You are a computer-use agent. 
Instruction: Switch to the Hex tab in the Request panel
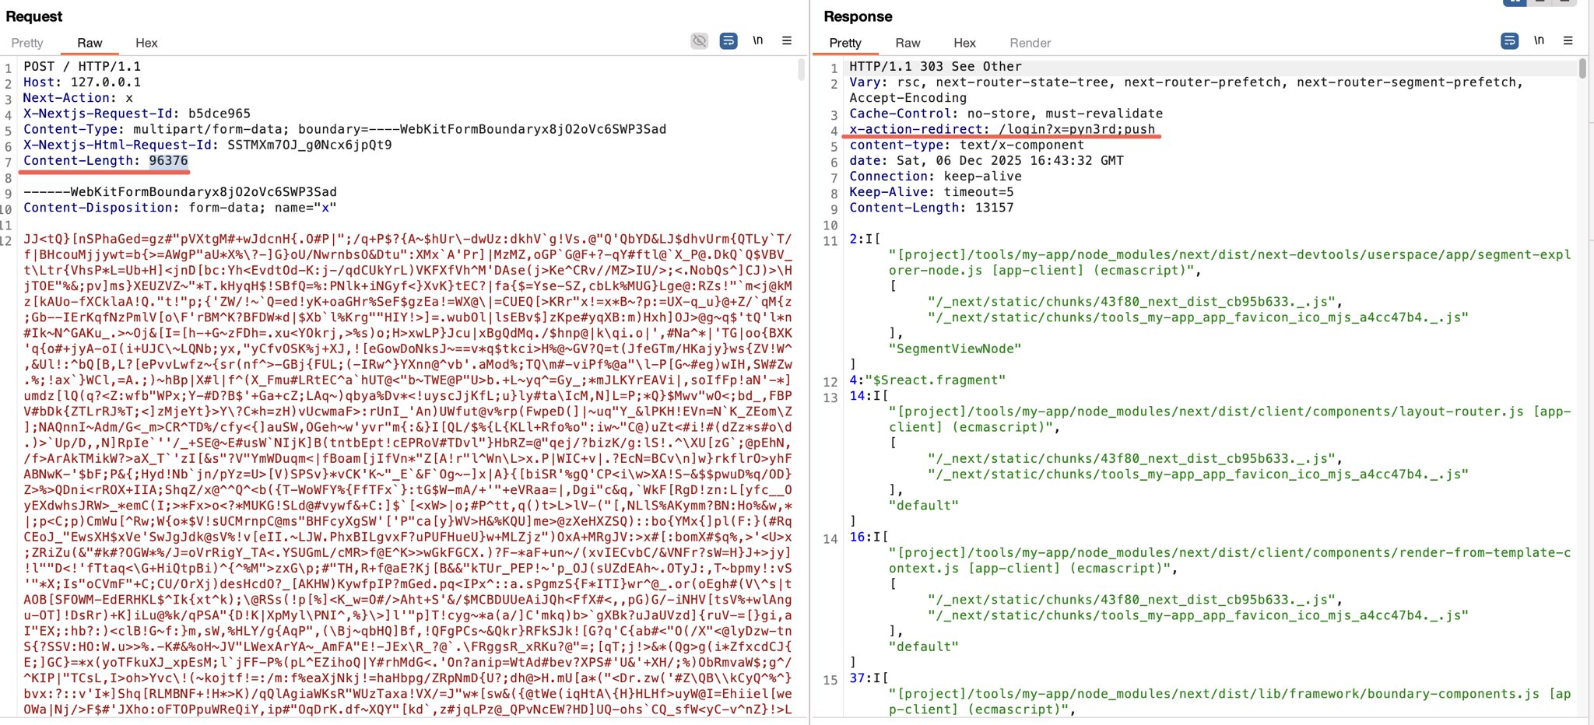point(146,43)
